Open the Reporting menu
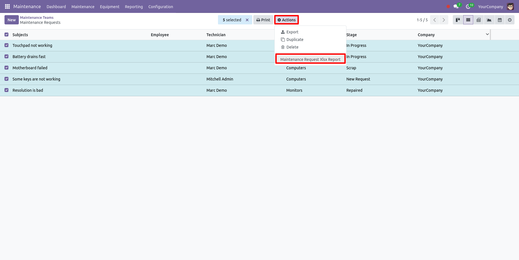Viewport: 519px width, 260px height. (x=134, y=7)
